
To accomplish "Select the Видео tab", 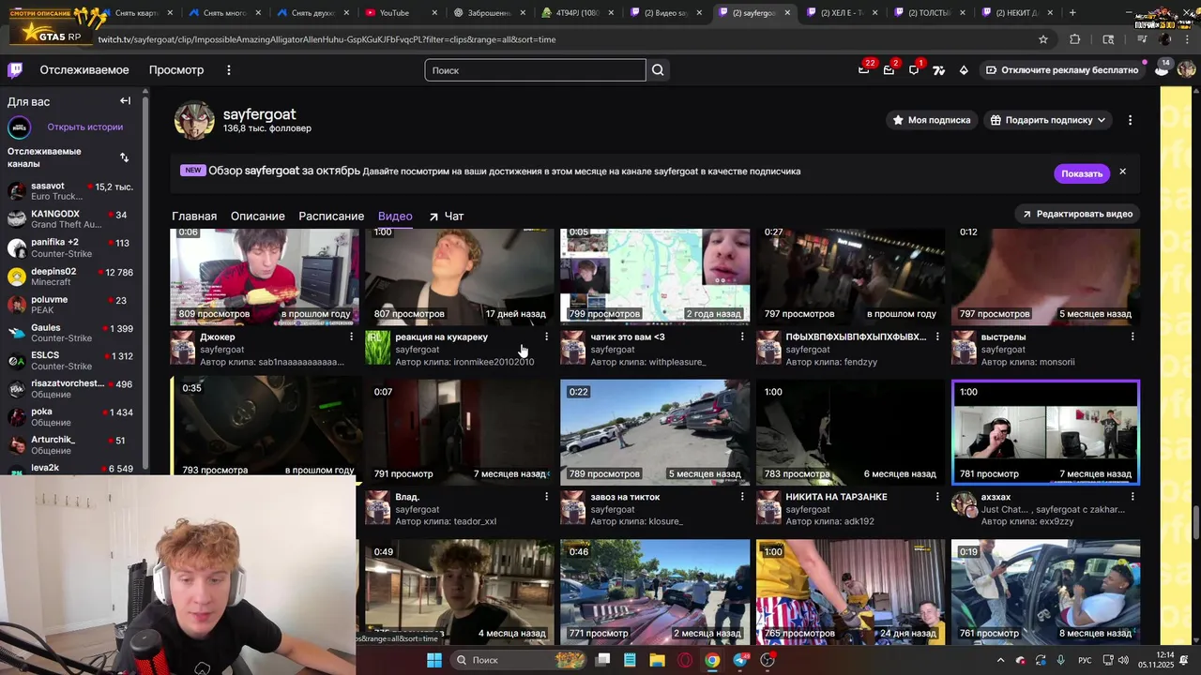I will point(395,216).
